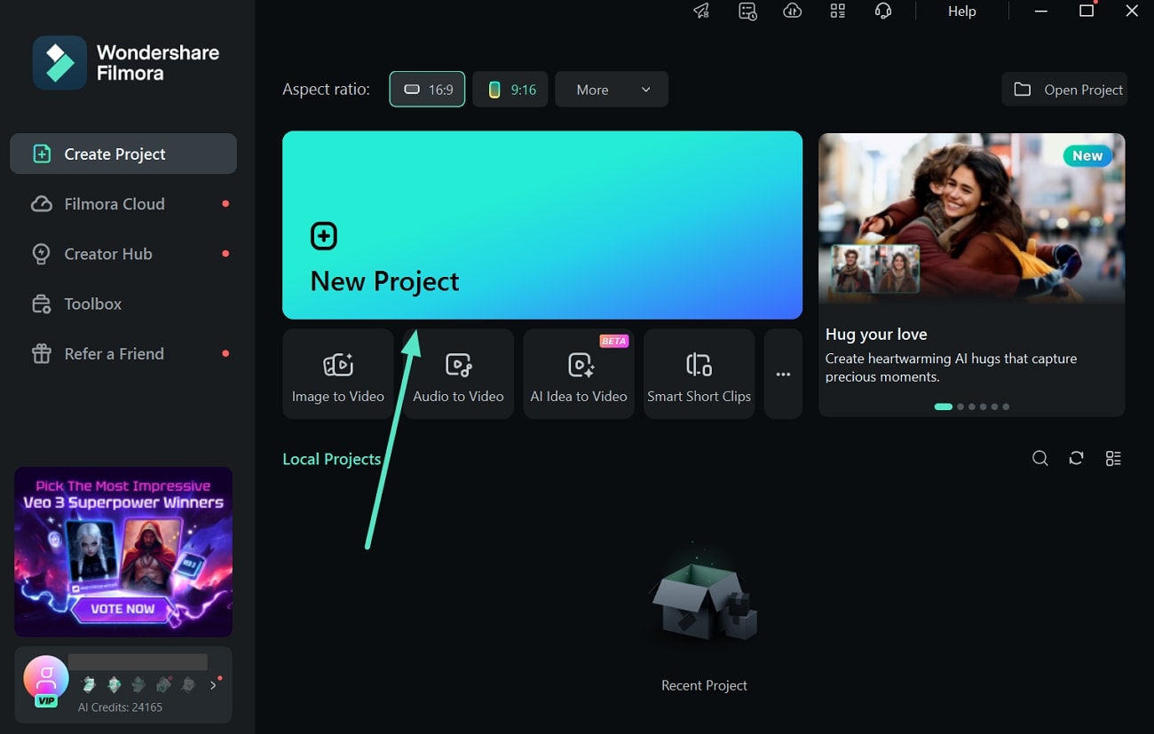The height and width of the screenshot is (734, 1154).
Task: Click the Creator Hub lightbulb icon
Action: tap(42, 254)
